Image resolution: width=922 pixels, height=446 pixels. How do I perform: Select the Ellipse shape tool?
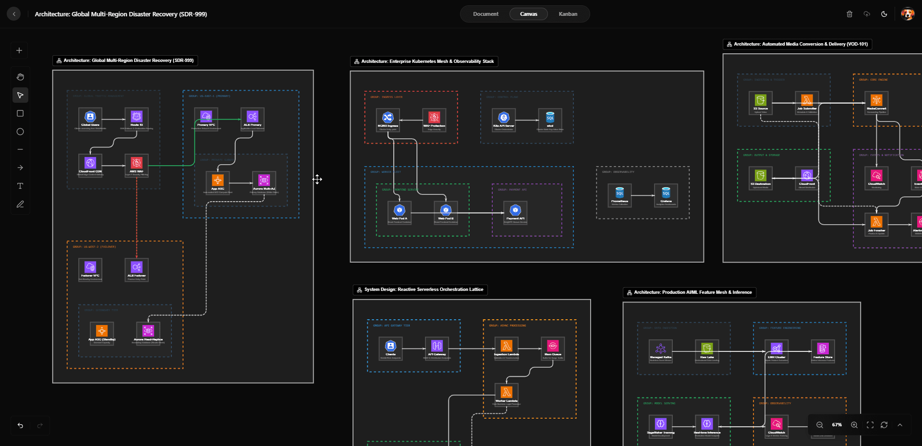click(x=20, y=132)
